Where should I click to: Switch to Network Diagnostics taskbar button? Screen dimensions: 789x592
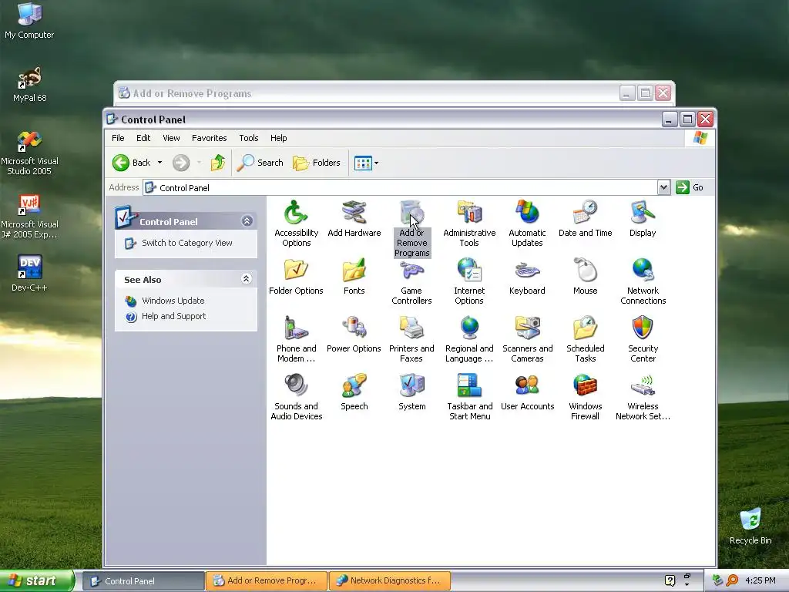pyautogui.click(x=389, y=581)
